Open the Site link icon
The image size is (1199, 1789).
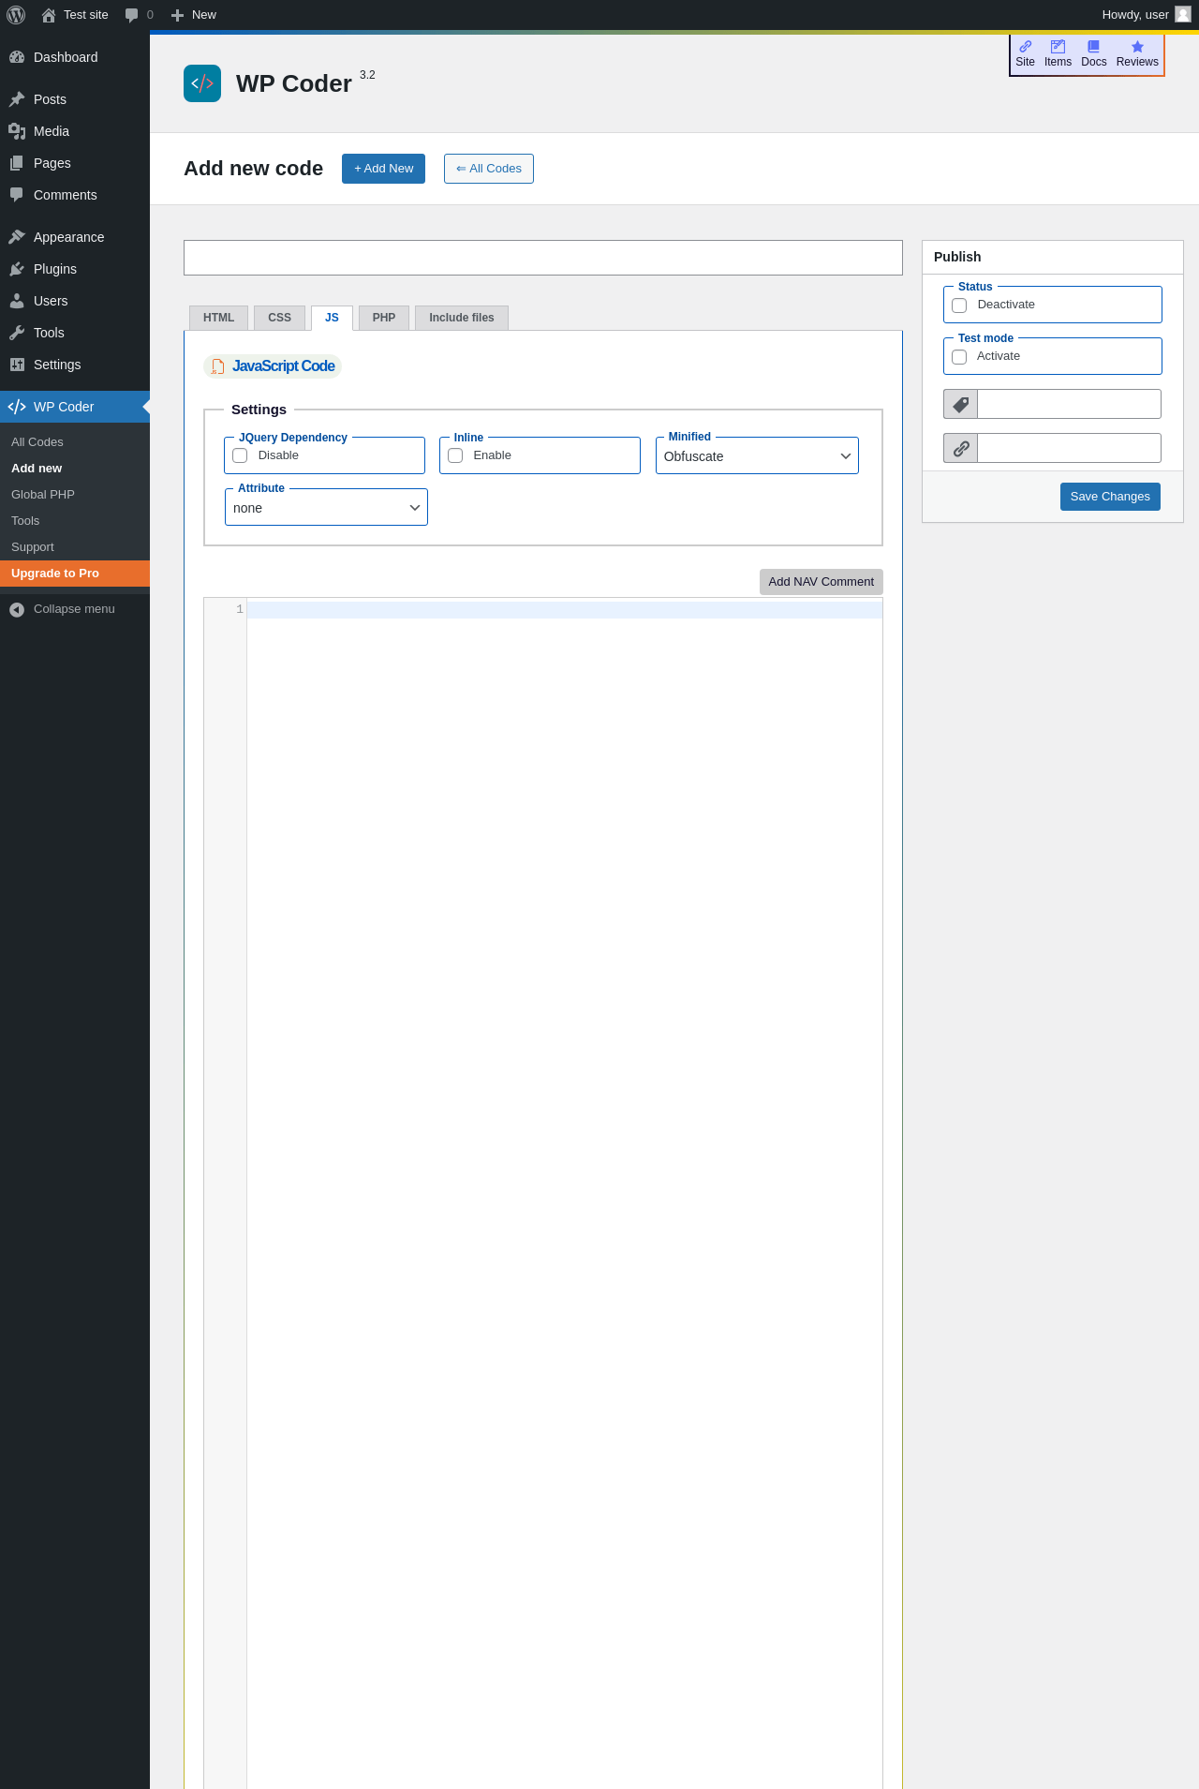1026,46
